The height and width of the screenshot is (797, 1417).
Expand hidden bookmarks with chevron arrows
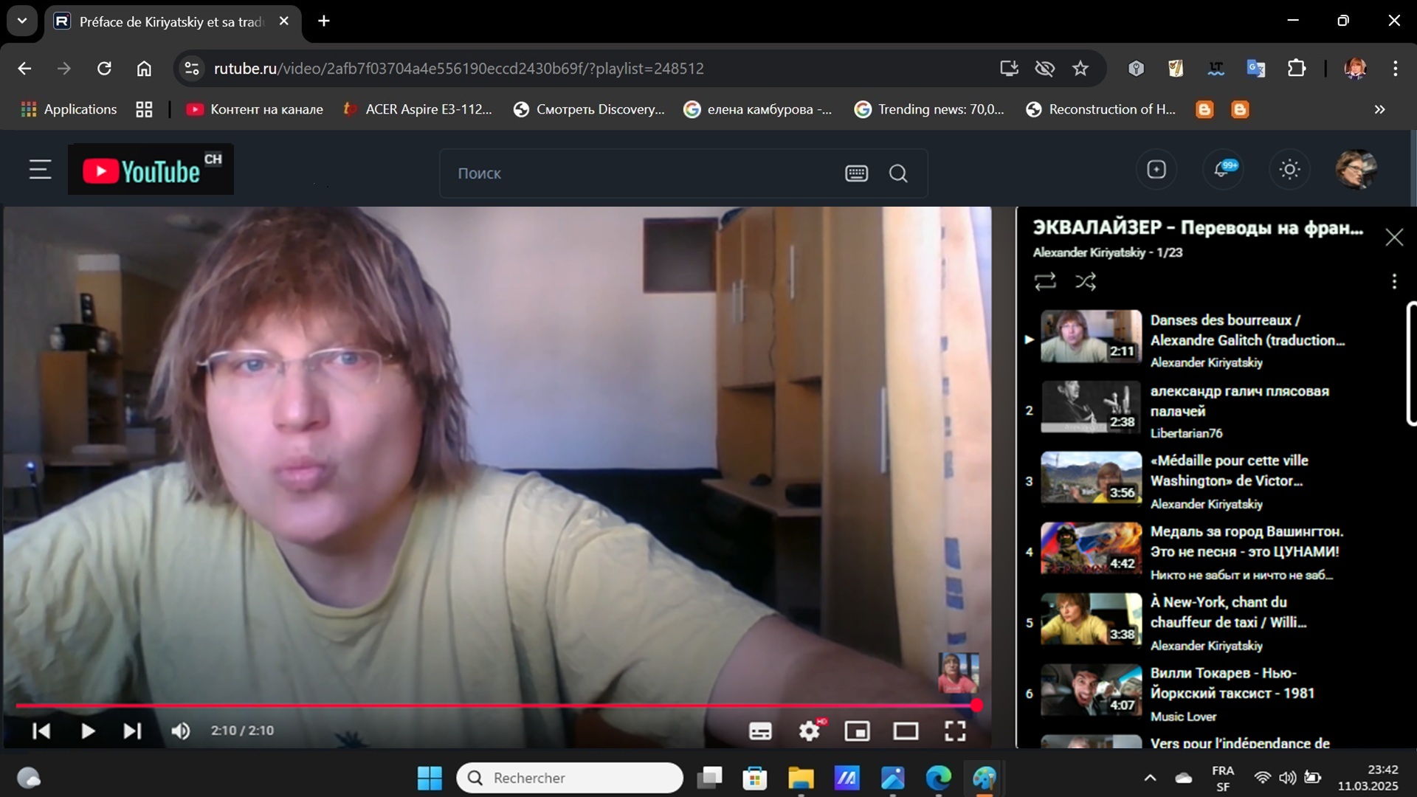point(1379,109)
